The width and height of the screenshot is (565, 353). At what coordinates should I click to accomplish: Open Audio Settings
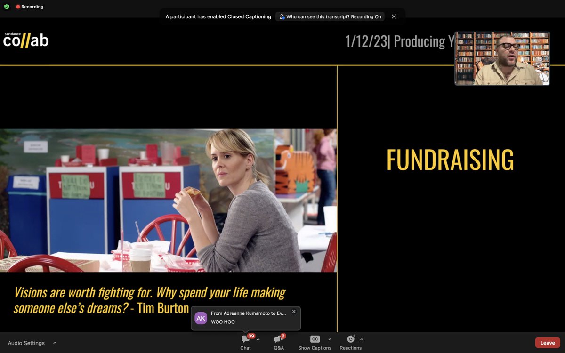[26, 343]
